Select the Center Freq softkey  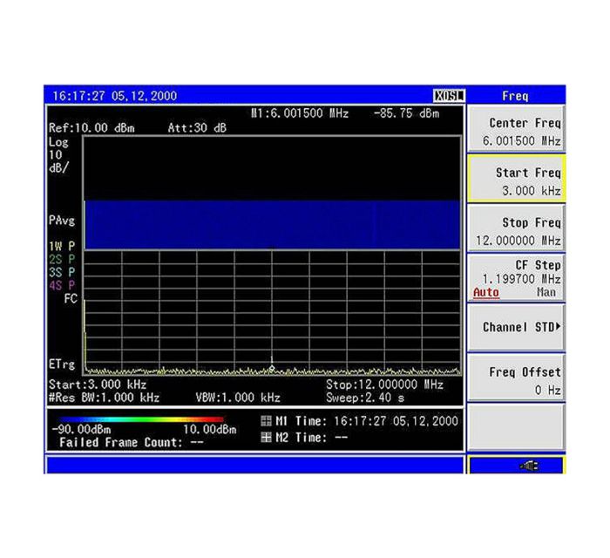pyautogui.click(x=516, y=129)
